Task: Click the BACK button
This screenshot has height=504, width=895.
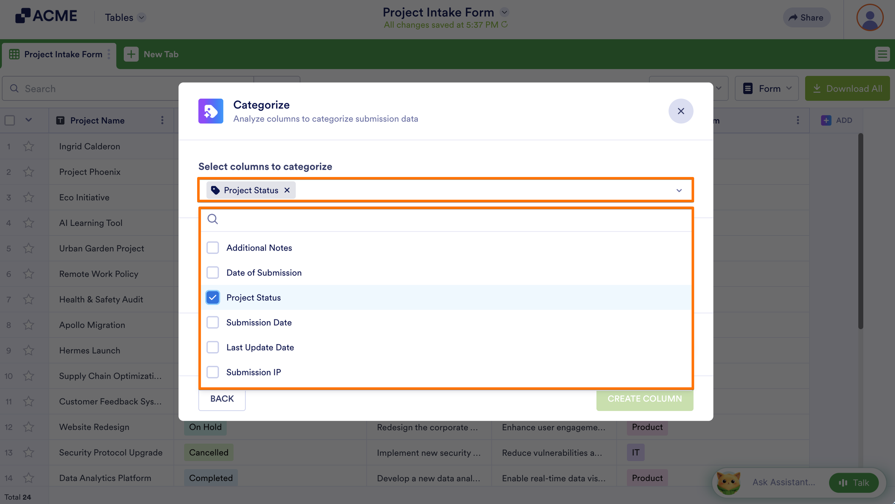Action: click(222, 399)
